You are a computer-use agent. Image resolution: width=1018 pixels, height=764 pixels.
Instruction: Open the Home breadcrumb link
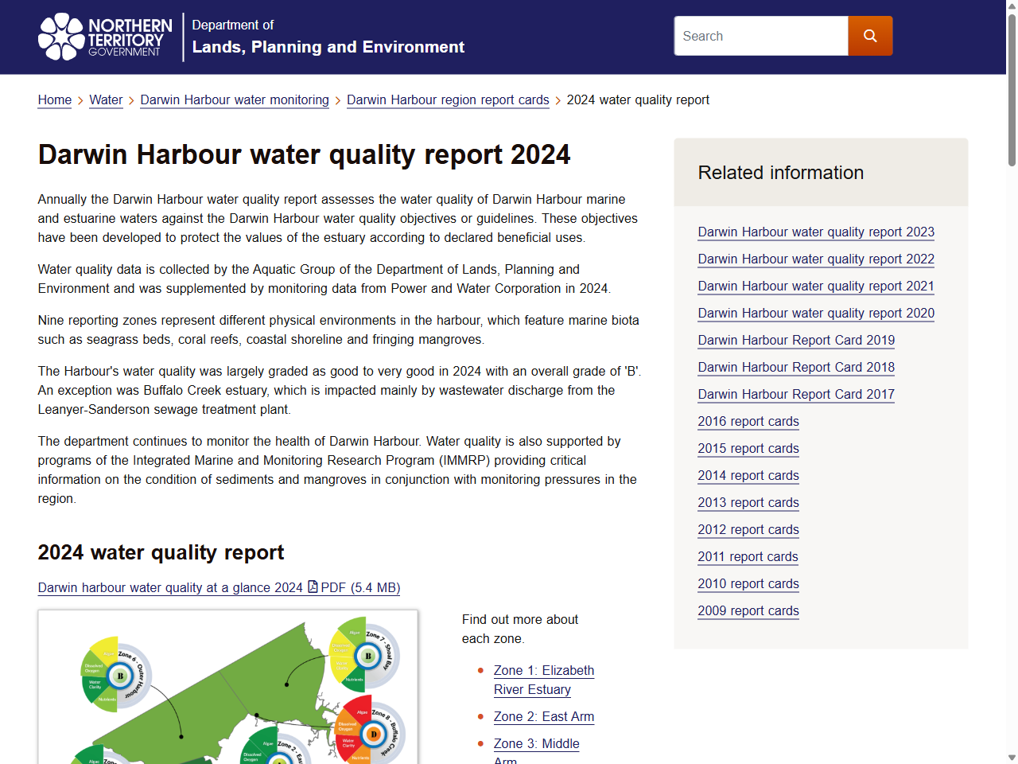54,100
